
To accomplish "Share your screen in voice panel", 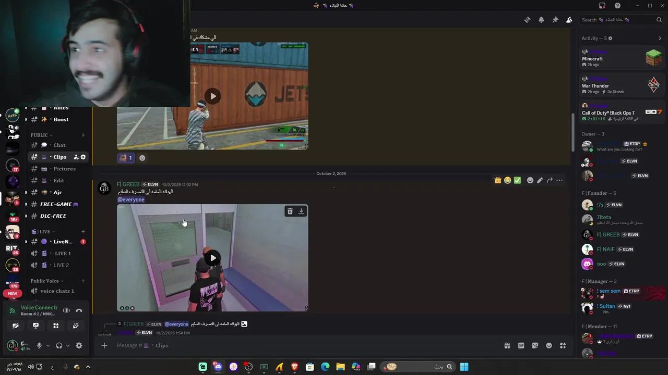I will (x=35, y=326).
